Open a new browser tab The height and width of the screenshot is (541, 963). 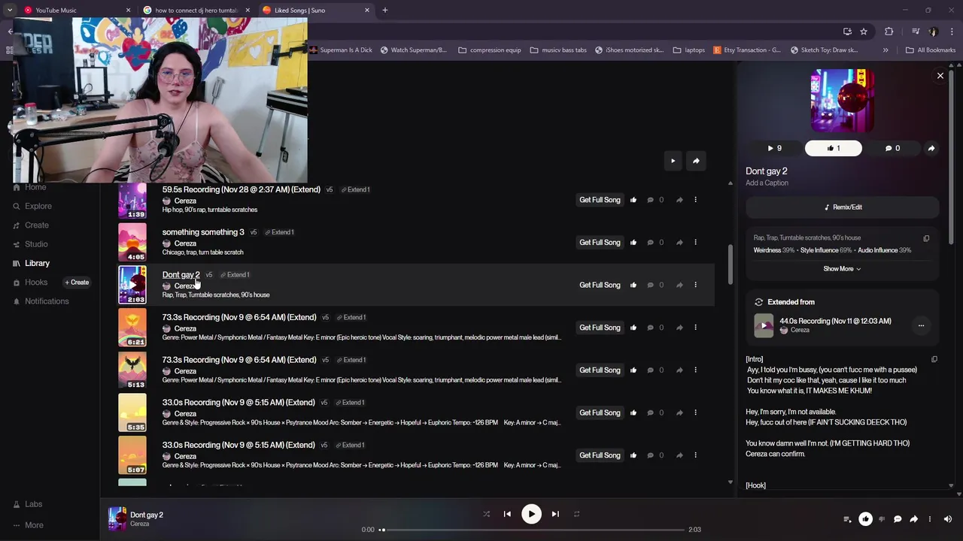click(x=384, y=11)
